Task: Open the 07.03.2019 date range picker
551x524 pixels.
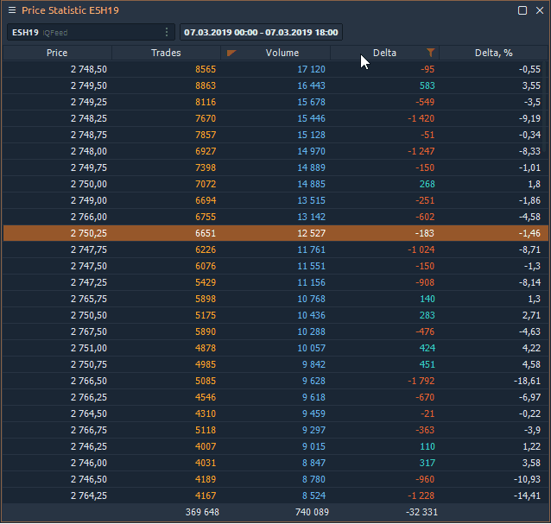Action: (261, 32)
